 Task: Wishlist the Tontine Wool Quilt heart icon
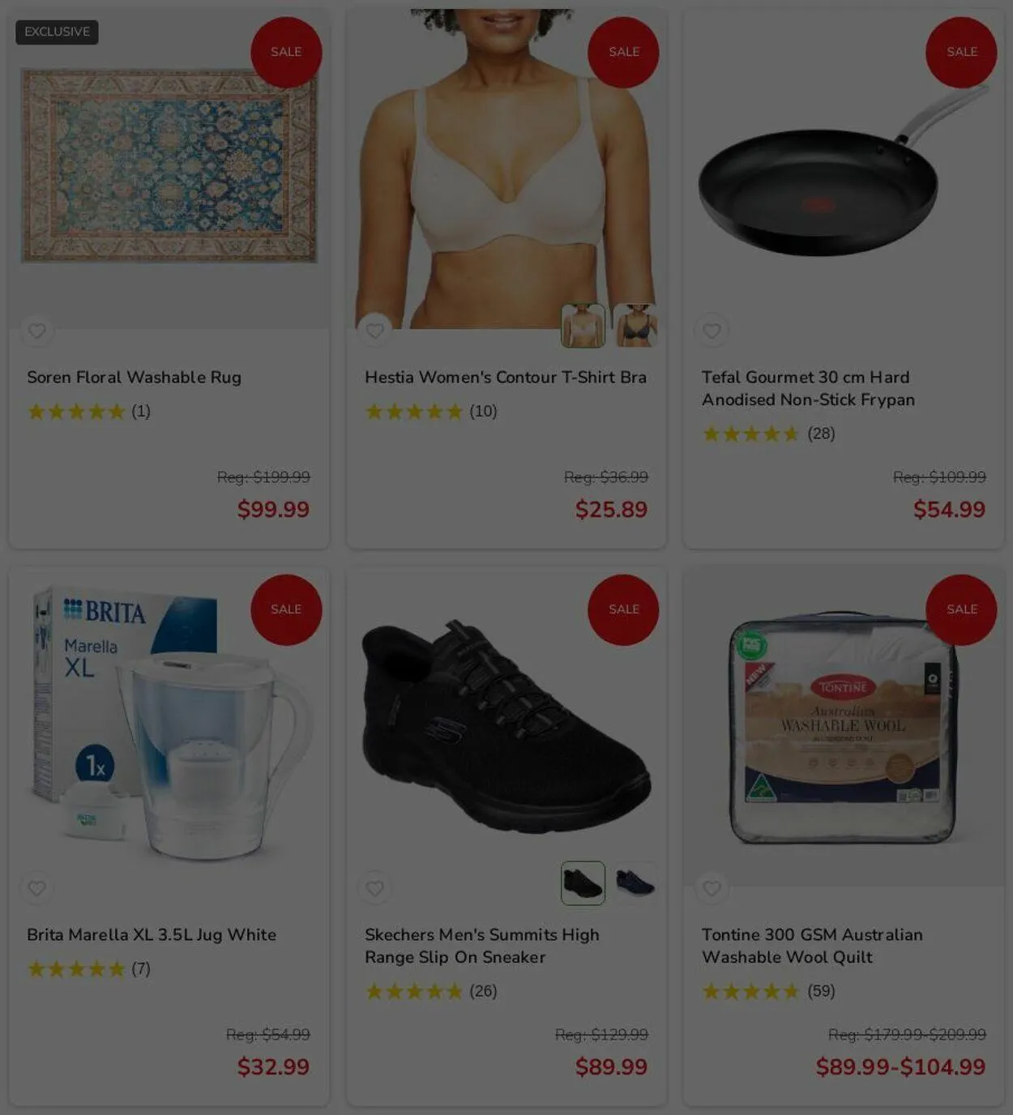[x=712, y=888]
